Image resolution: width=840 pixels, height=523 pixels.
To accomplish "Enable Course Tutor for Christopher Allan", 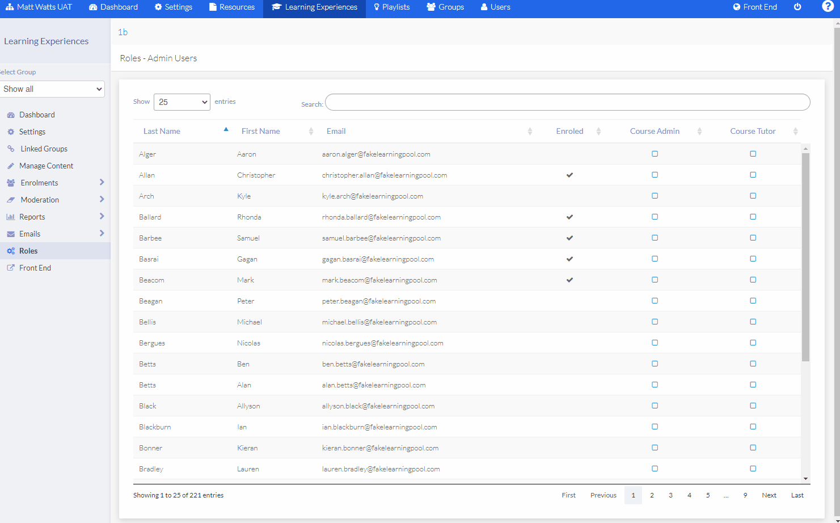I will pyautogui.click(x=753, y=175).
